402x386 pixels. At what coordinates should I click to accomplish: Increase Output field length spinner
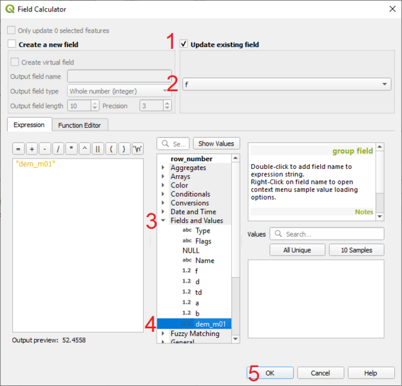pos(95,103)
